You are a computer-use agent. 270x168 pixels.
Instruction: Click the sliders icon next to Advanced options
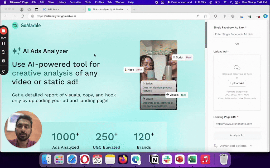pos(216,146)
